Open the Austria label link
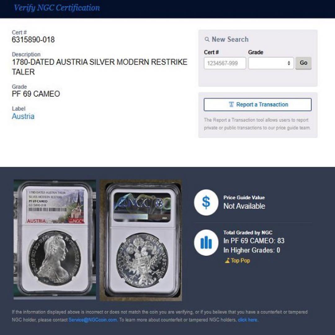 tap(23, 116)
